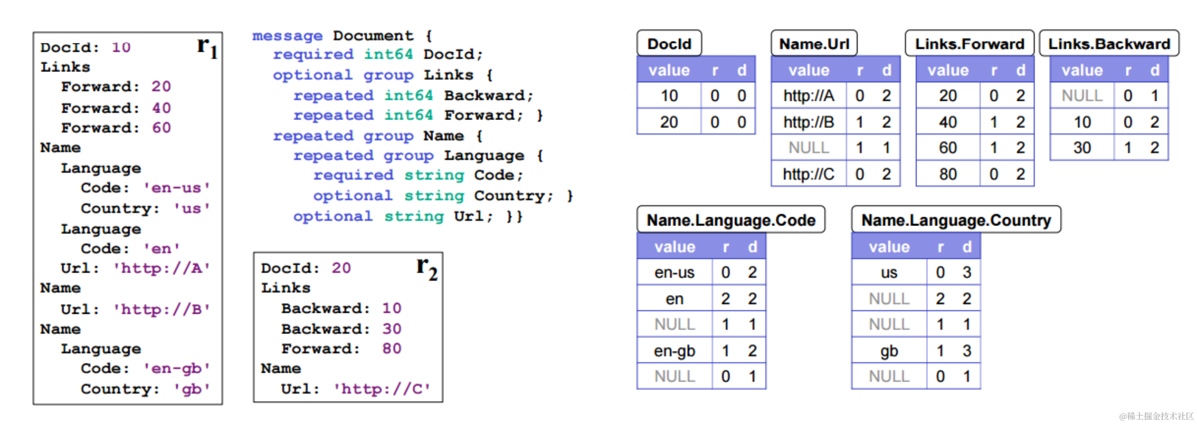The image size is (1197, 424).
Task: Click the "us" cell in the Country table
Action: [x=889, y=272]
